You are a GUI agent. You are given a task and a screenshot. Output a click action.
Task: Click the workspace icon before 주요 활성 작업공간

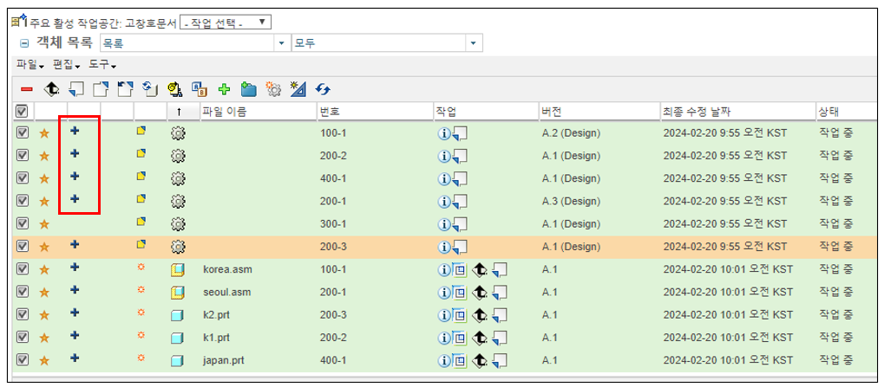point(18,22)
